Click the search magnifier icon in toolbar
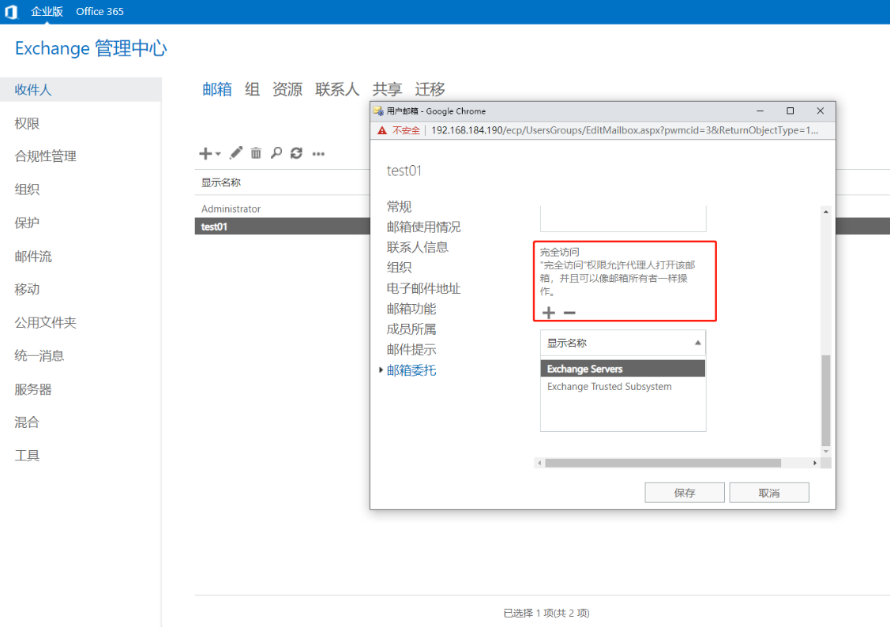Image resolution: width=890 pixels, height=638 pixels. [276, 153]
